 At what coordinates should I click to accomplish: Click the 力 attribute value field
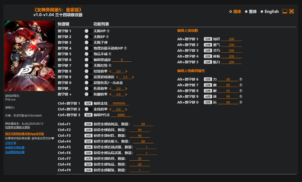tap(228, 79)
